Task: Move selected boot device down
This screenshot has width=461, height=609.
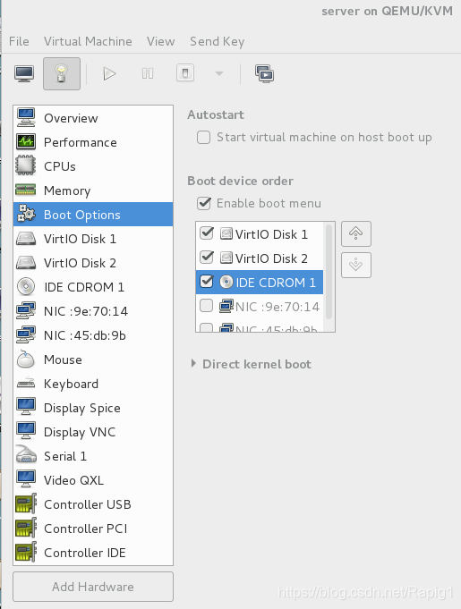Action: point(356,265)
